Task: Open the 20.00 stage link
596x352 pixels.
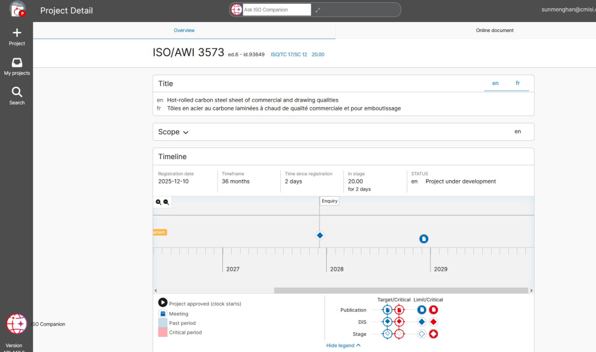Action: 318,54
